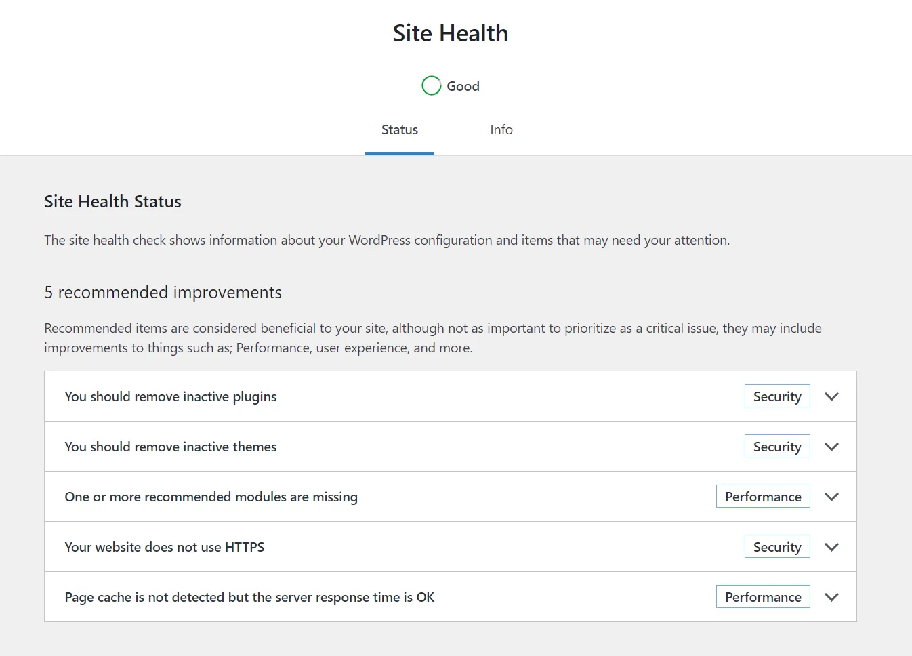Expand the page cache chevron arrow
Screen dimensions: 912x656
tap(831, 597)
